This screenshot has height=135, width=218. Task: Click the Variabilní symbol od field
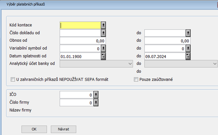[80, 48]
